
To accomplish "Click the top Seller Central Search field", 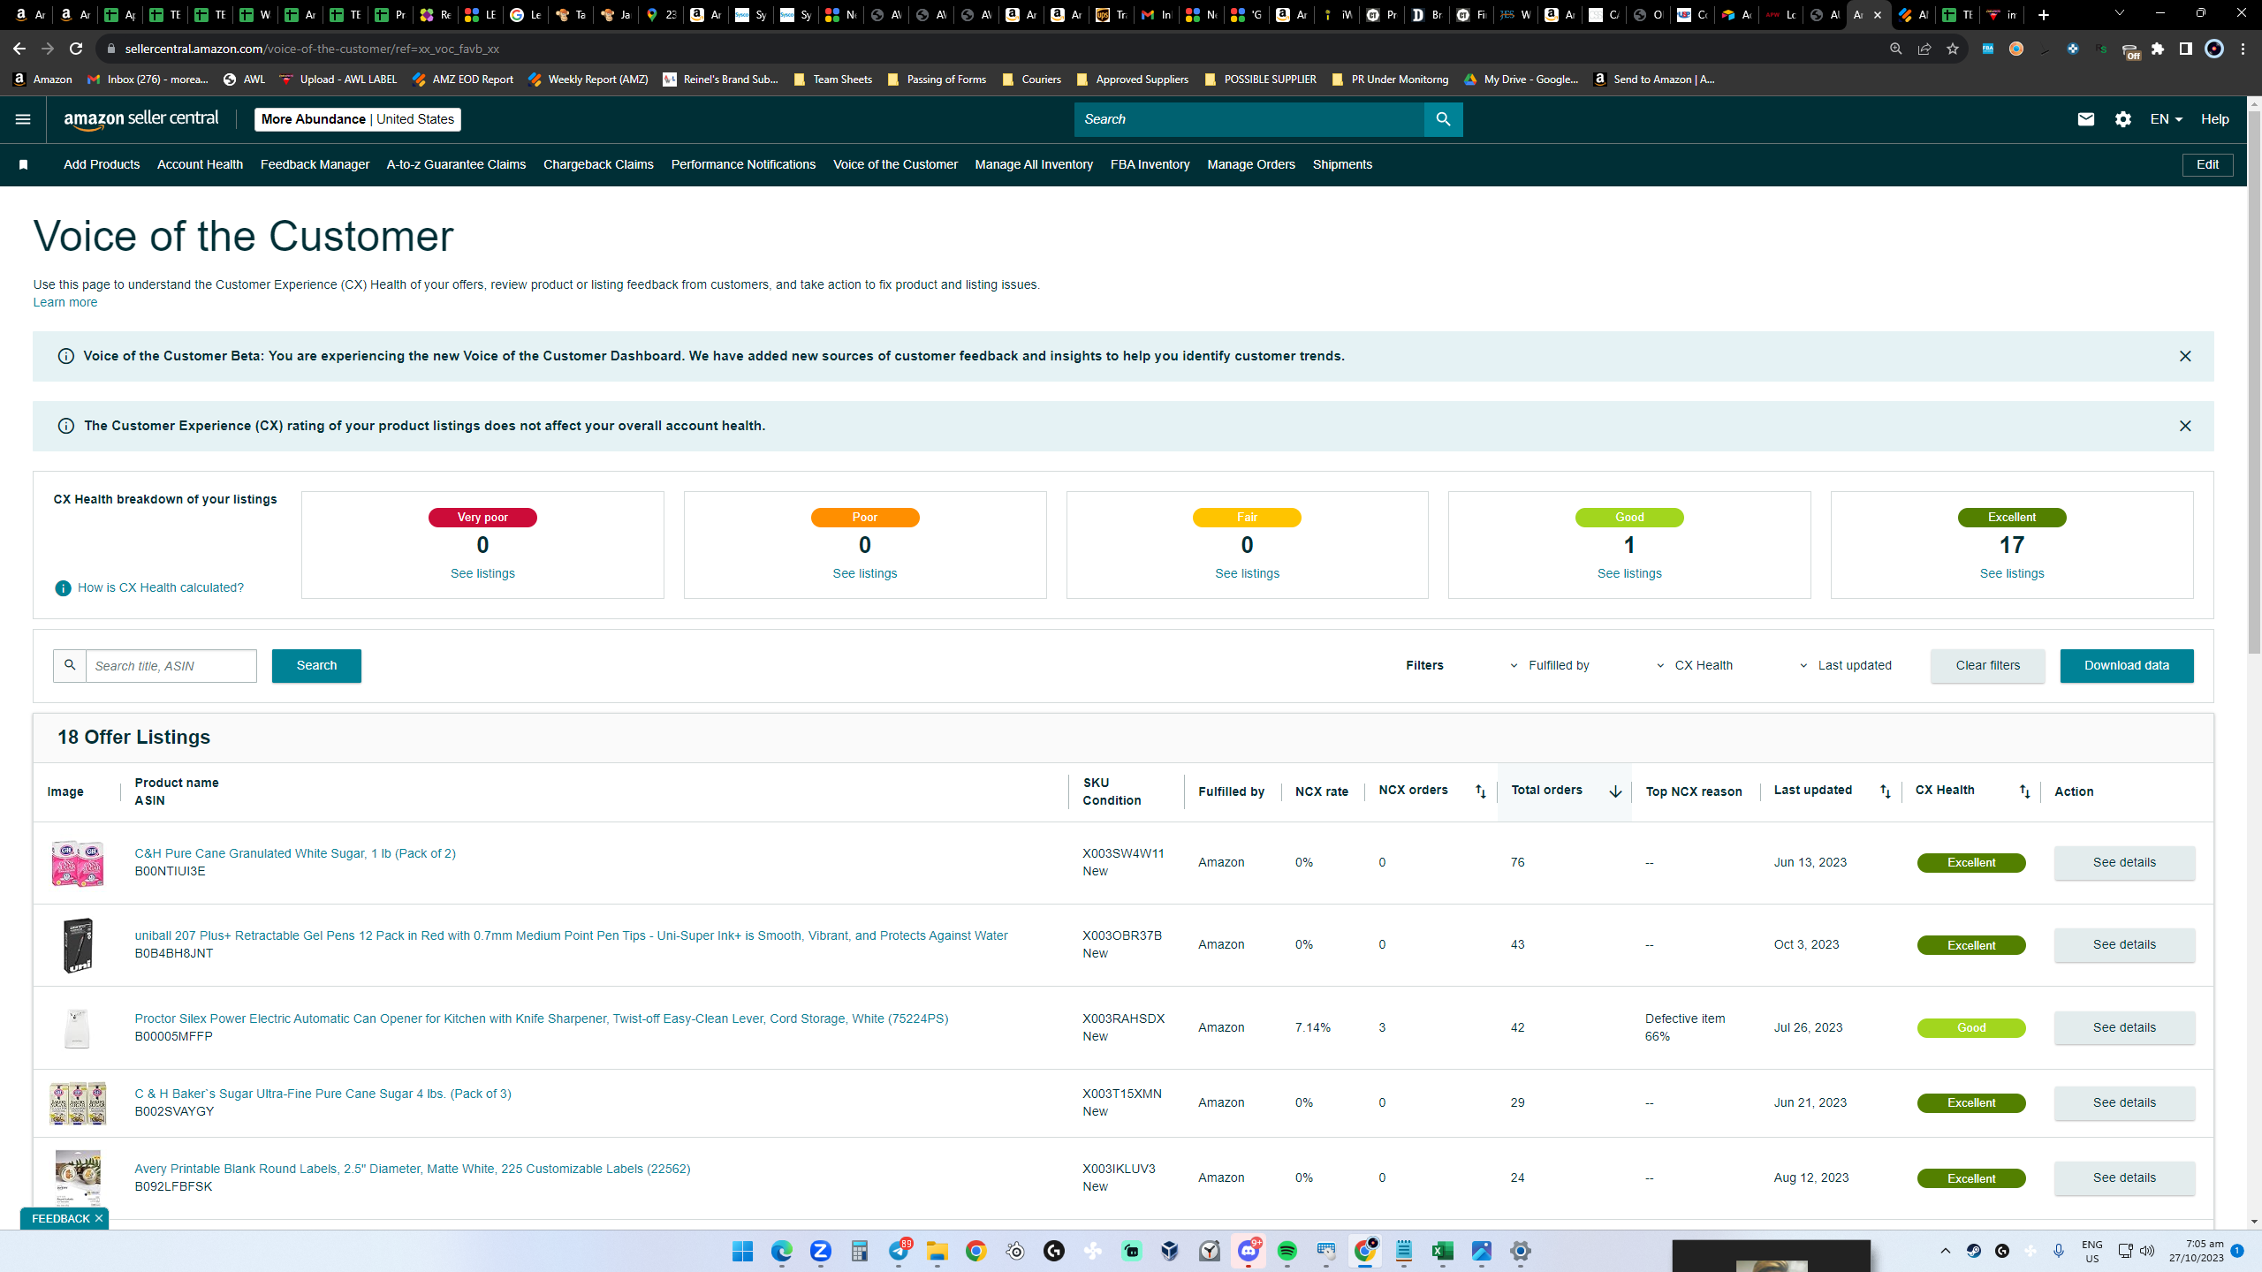I will tap(1249, 119).
